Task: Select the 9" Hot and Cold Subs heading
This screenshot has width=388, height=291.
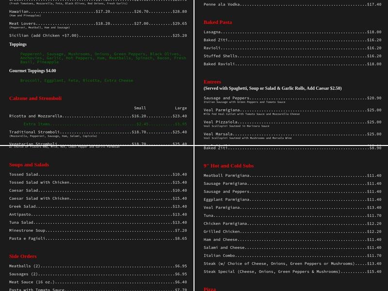Action: coord(228,166)
